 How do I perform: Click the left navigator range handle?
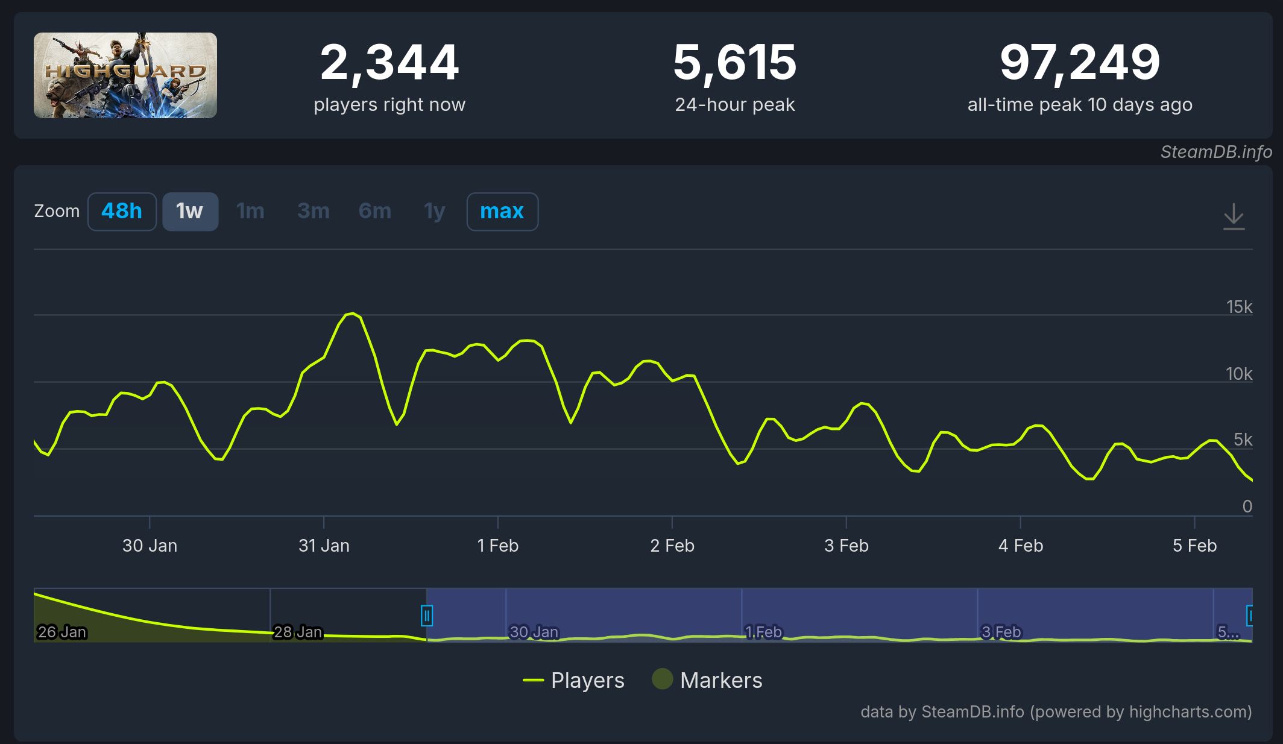tap(427, 616)
